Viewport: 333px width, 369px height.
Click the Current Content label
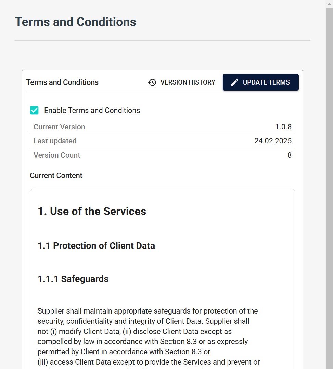point(56,175)
